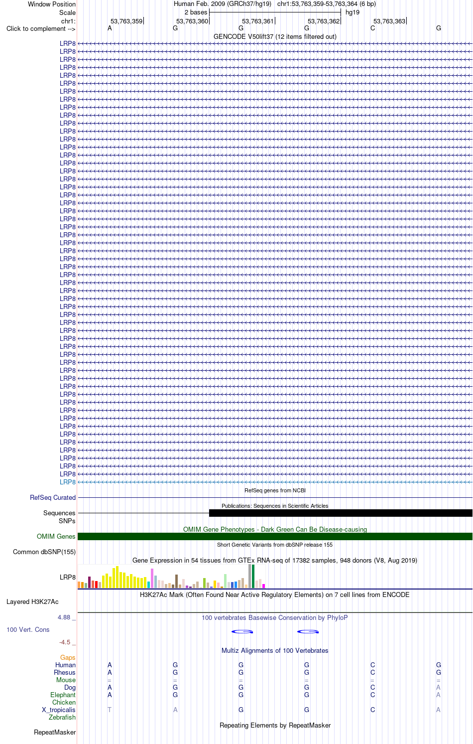The width and height of the screenshot is (473, 744).
Task: Click the dark green bar in GTEx chart
Action: tap(253, 577)
